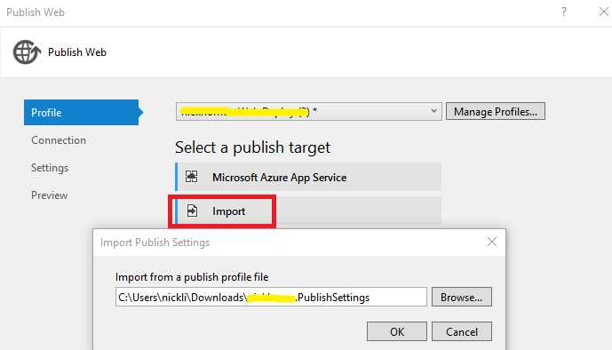
Task: Choose the Import publish target
Action: pyautogui.click(x=308, y=211)
